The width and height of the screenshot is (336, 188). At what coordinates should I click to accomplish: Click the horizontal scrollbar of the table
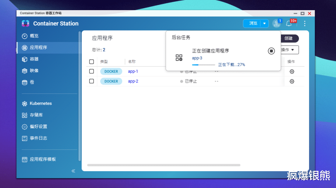164,165
